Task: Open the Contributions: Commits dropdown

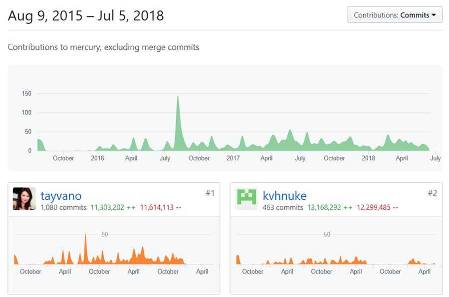Action: [x=394, y=14]
